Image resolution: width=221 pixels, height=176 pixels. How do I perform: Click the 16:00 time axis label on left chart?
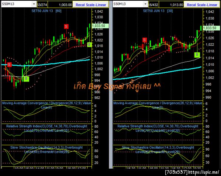29,168
